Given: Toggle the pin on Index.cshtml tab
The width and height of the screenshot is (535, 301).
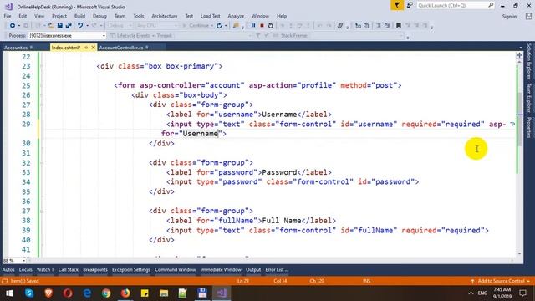Looking at the screenshot, I should click(x=86, y=48).
